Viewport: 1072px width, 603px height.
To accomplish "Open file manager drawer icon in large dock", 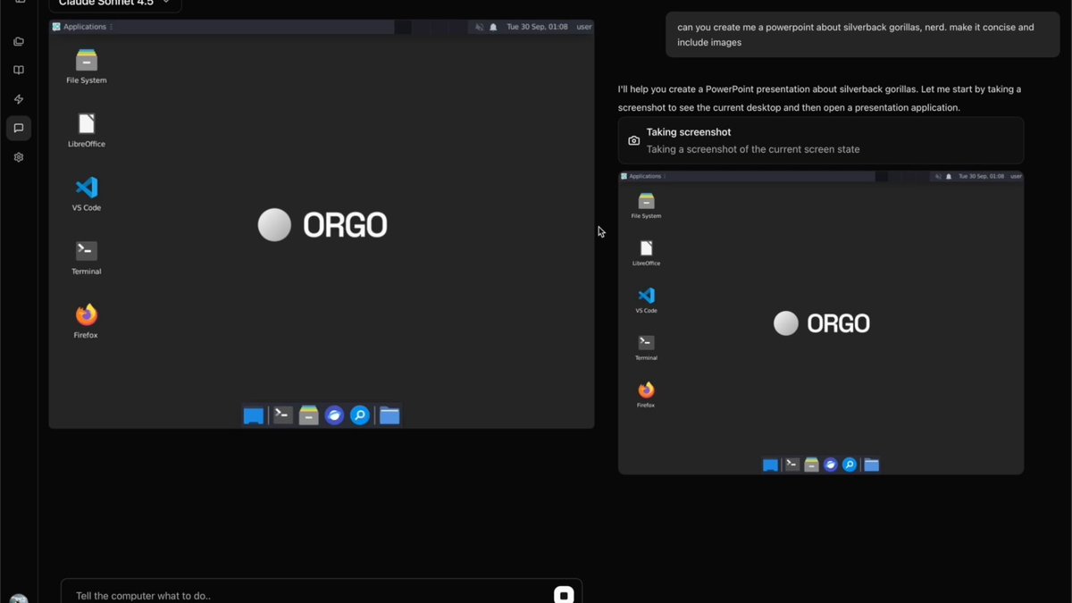I will 309,415.
